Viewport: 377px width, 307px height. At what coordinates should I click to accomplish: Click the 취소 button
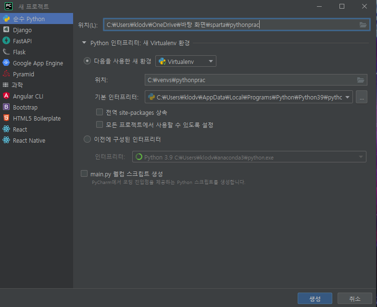355,299
